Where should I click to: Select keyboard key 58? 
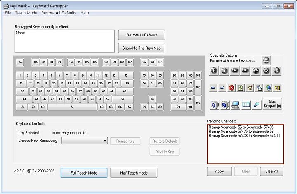[x=22, y=107]
